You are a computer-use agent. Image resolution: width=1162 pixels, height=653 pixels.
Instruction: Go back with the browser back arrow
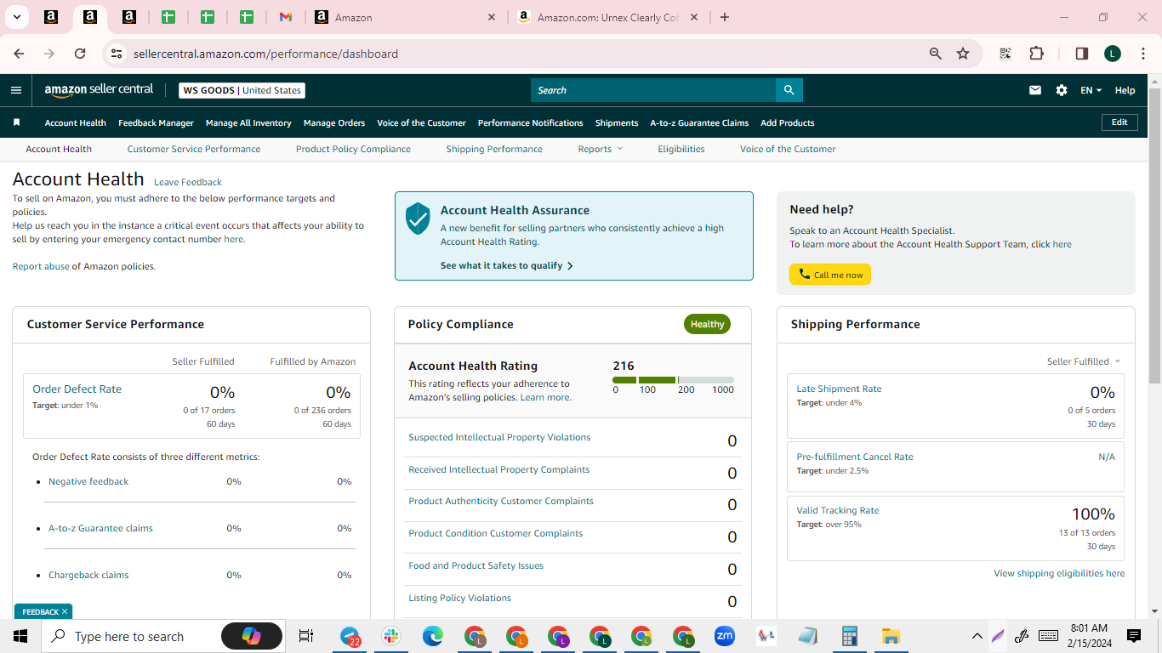(19, 54)
